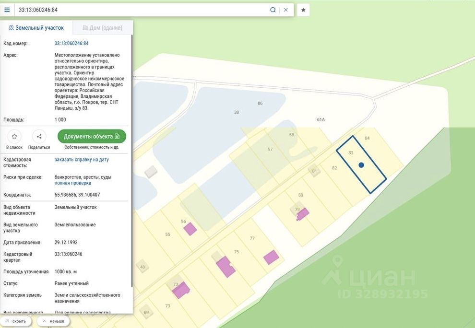The width and height of the screenshot is (475, 328).
Task: Click the pink building on parcel 79
Action: point(303,214)
